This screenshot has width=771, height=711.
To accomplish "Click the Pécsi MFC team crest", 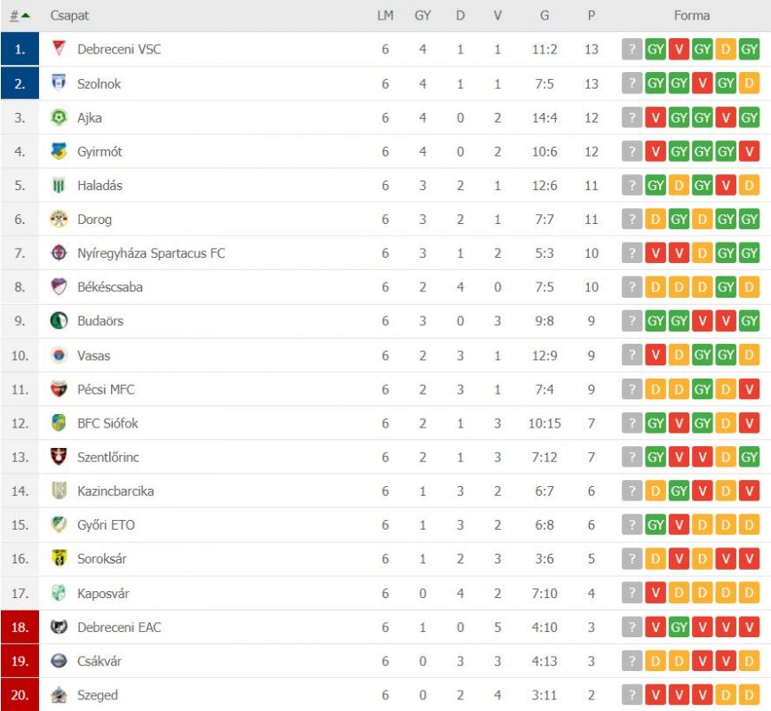I will coord(59,388).
